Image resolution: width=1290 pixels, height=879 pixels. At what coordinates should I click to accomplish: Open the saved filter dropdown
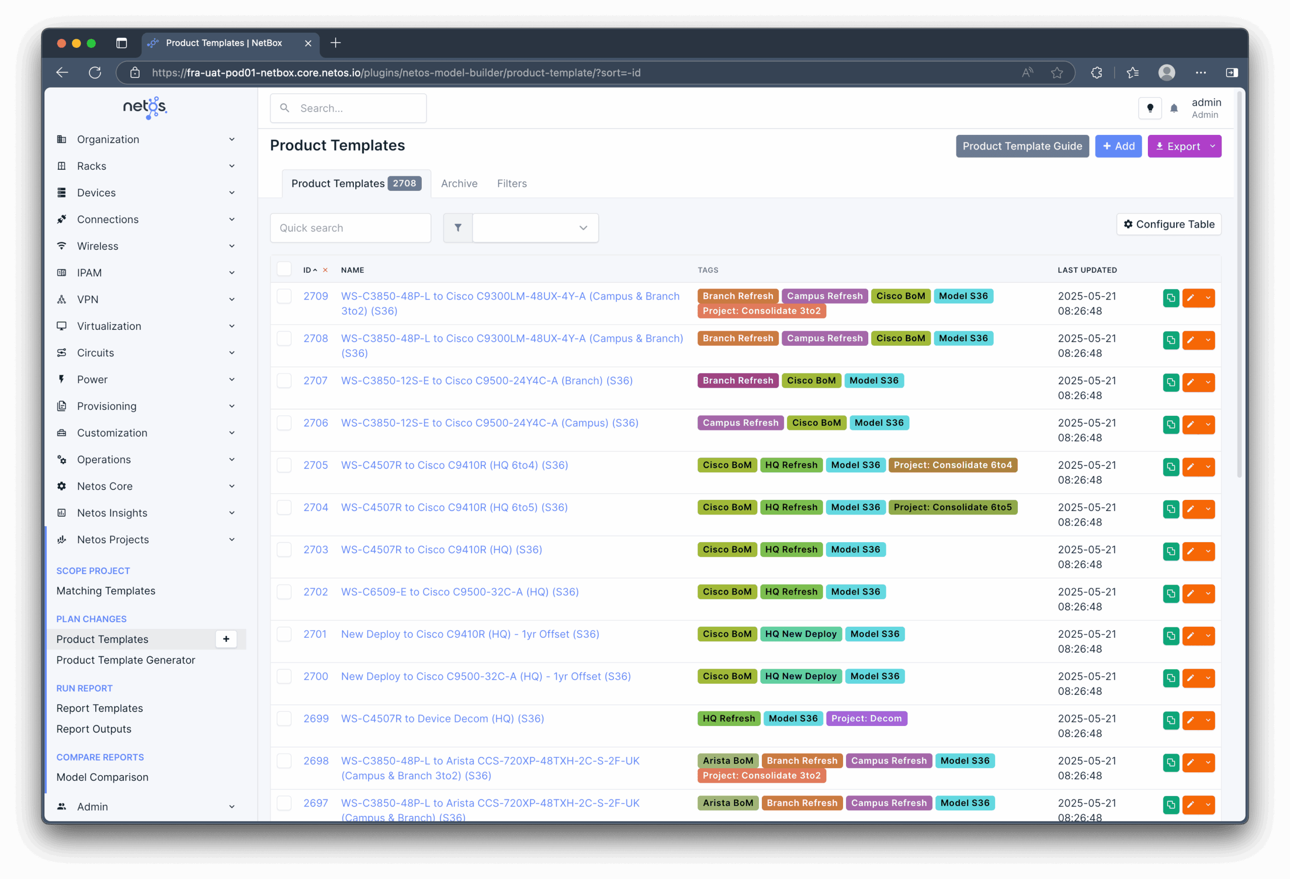[535, 228]
